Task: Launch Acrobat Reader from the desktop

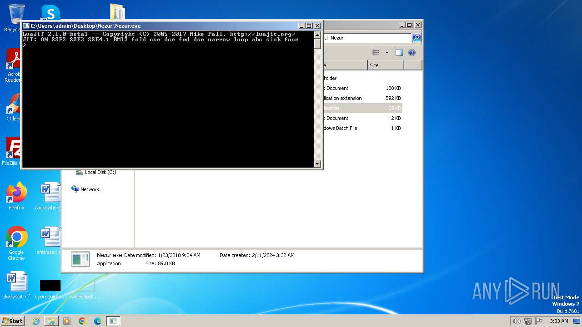Action: (14, 65)
